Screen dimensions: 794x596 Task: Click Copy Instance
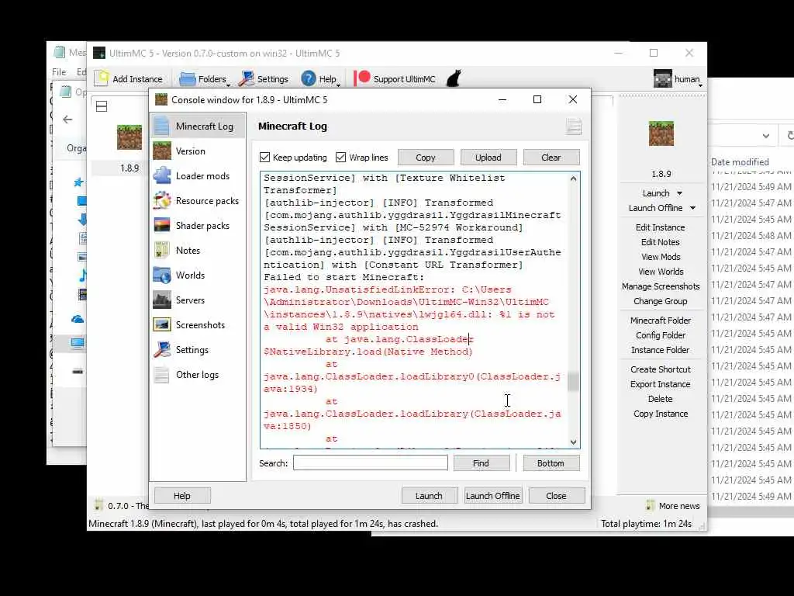(x=661, y=414)
